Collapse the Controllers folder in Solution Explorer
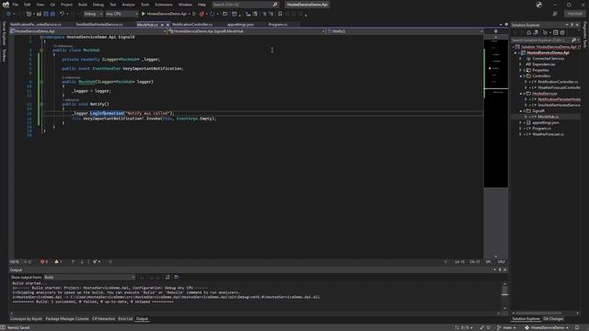Screen dimensions: 589x331 pyautogui.click(x=521, y=75)
